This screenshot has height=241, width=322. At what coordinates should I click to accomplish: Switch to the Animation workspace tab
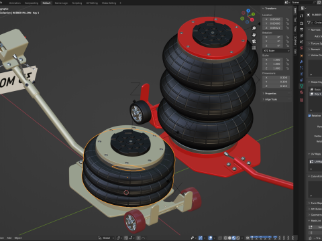click(15, 3)
